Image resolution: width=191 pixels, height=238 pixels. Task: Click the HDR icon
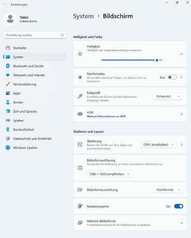pos(80,114)
